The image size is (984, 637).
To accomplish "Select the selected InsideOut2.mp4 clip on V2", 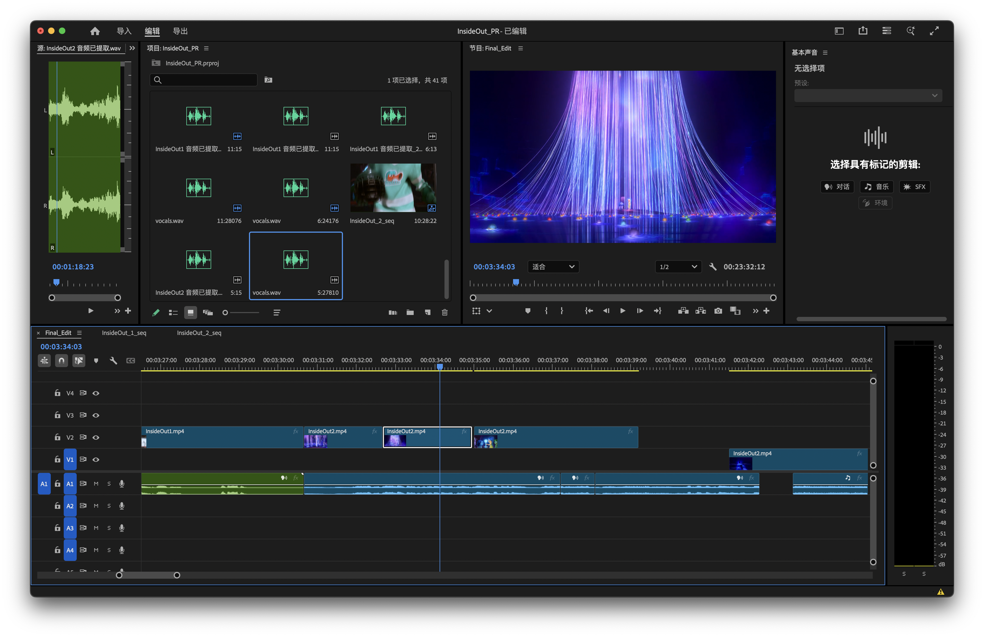I will pyautogui.click(x=427, y=437).
